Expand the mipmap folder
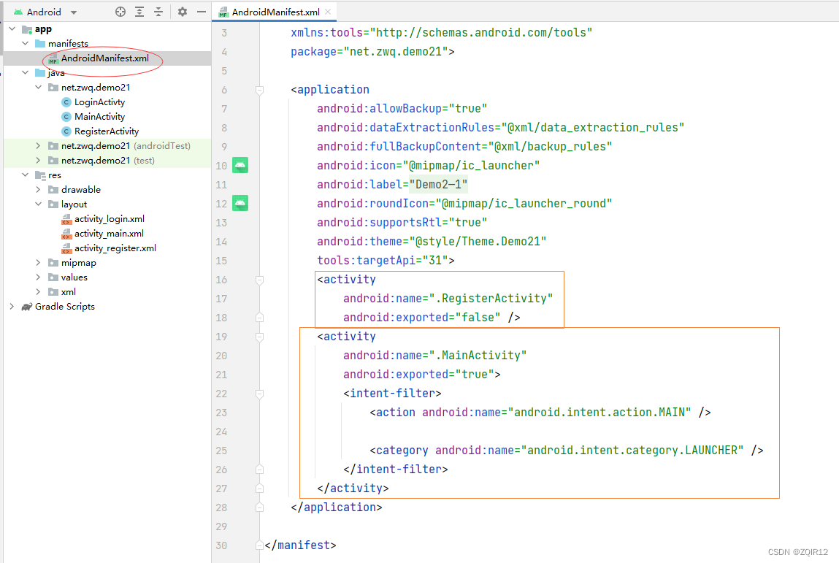Screen dimensions: 839x563 pos(39,263)
